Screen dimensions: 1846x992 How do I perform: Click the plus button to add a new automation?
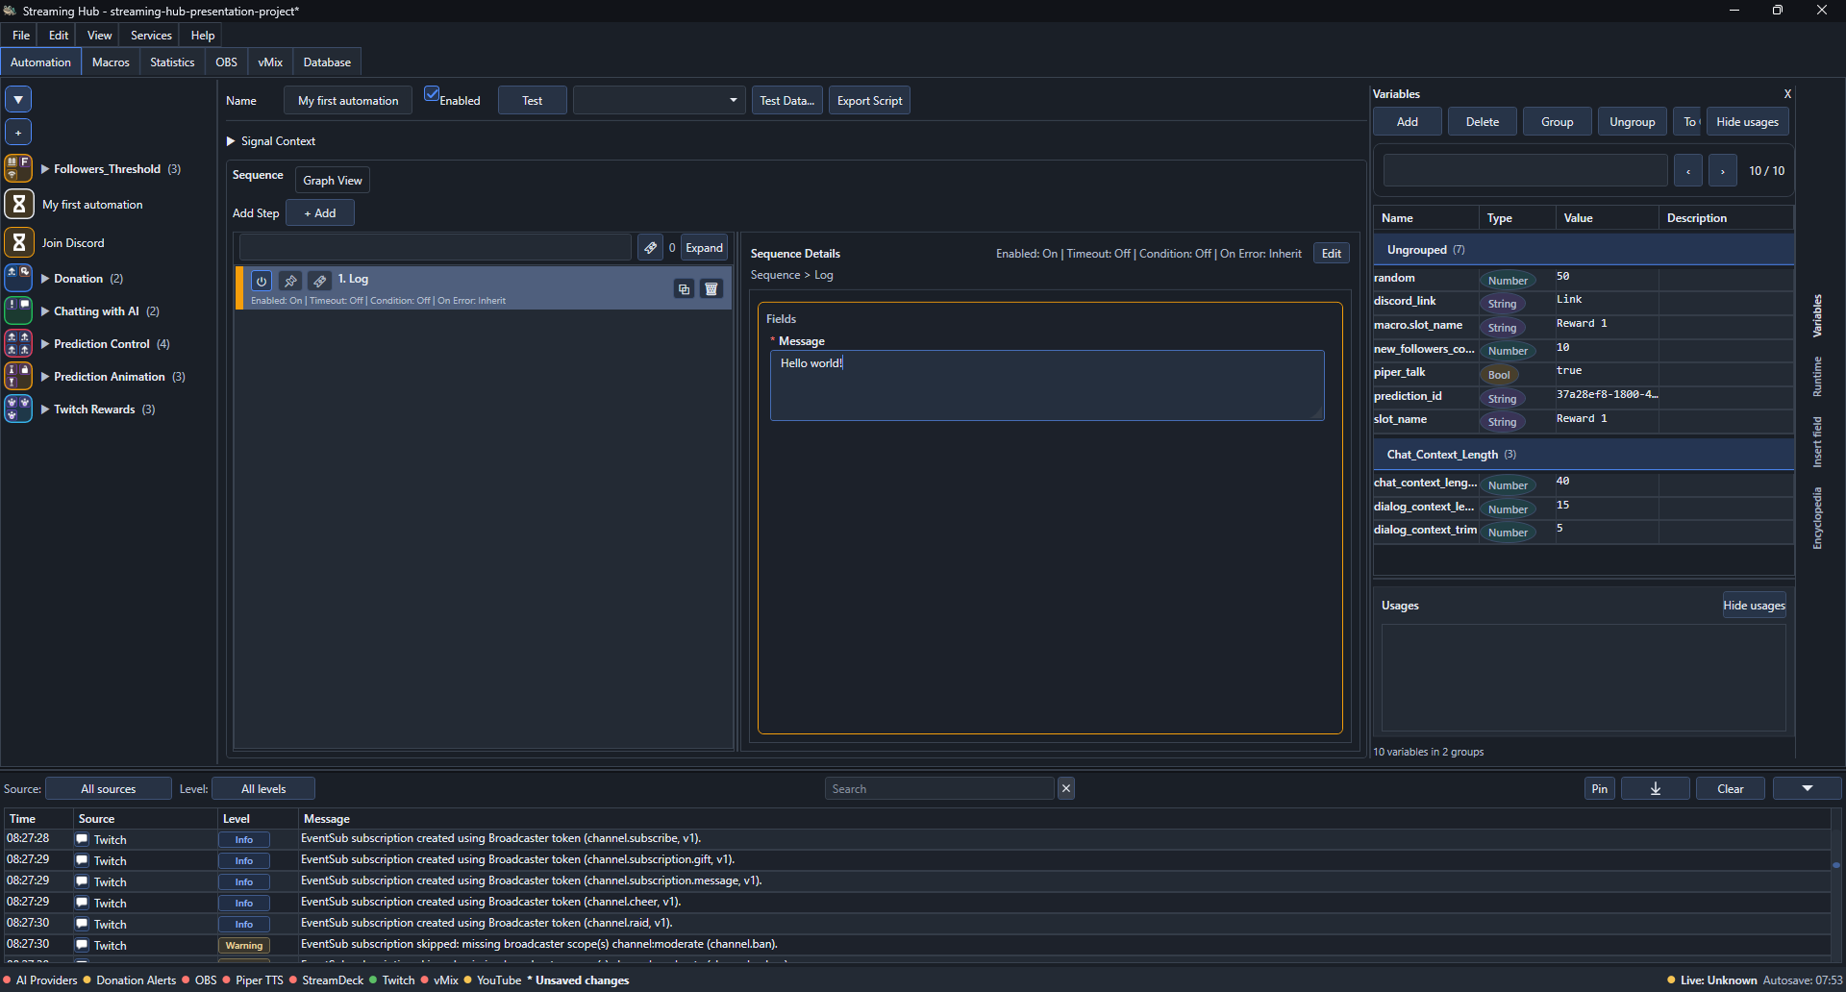click(x=18, y=132)
